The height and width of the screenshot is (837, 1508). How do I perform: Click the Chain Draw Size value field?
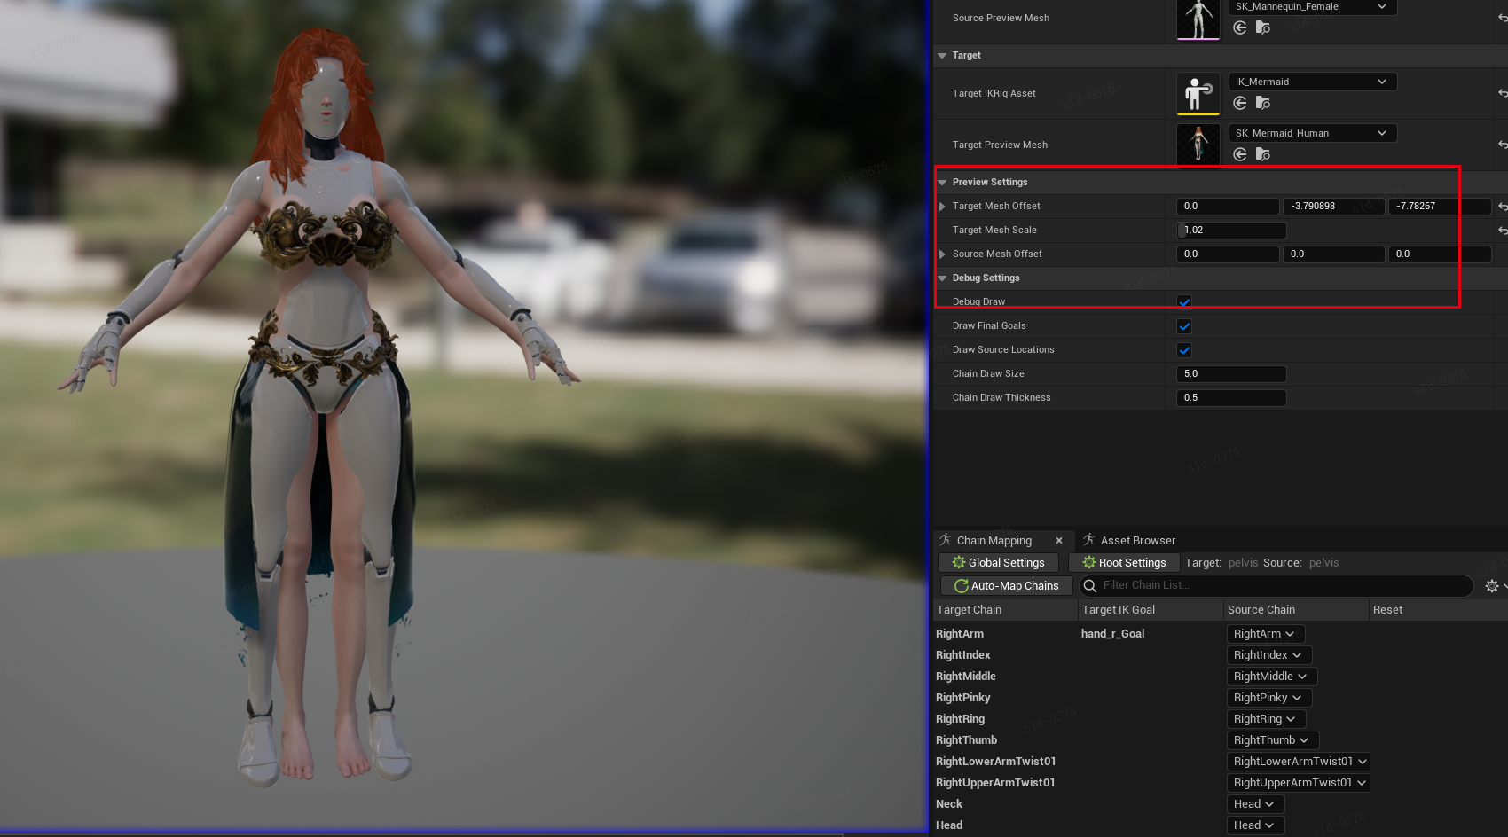point(1231,373)
